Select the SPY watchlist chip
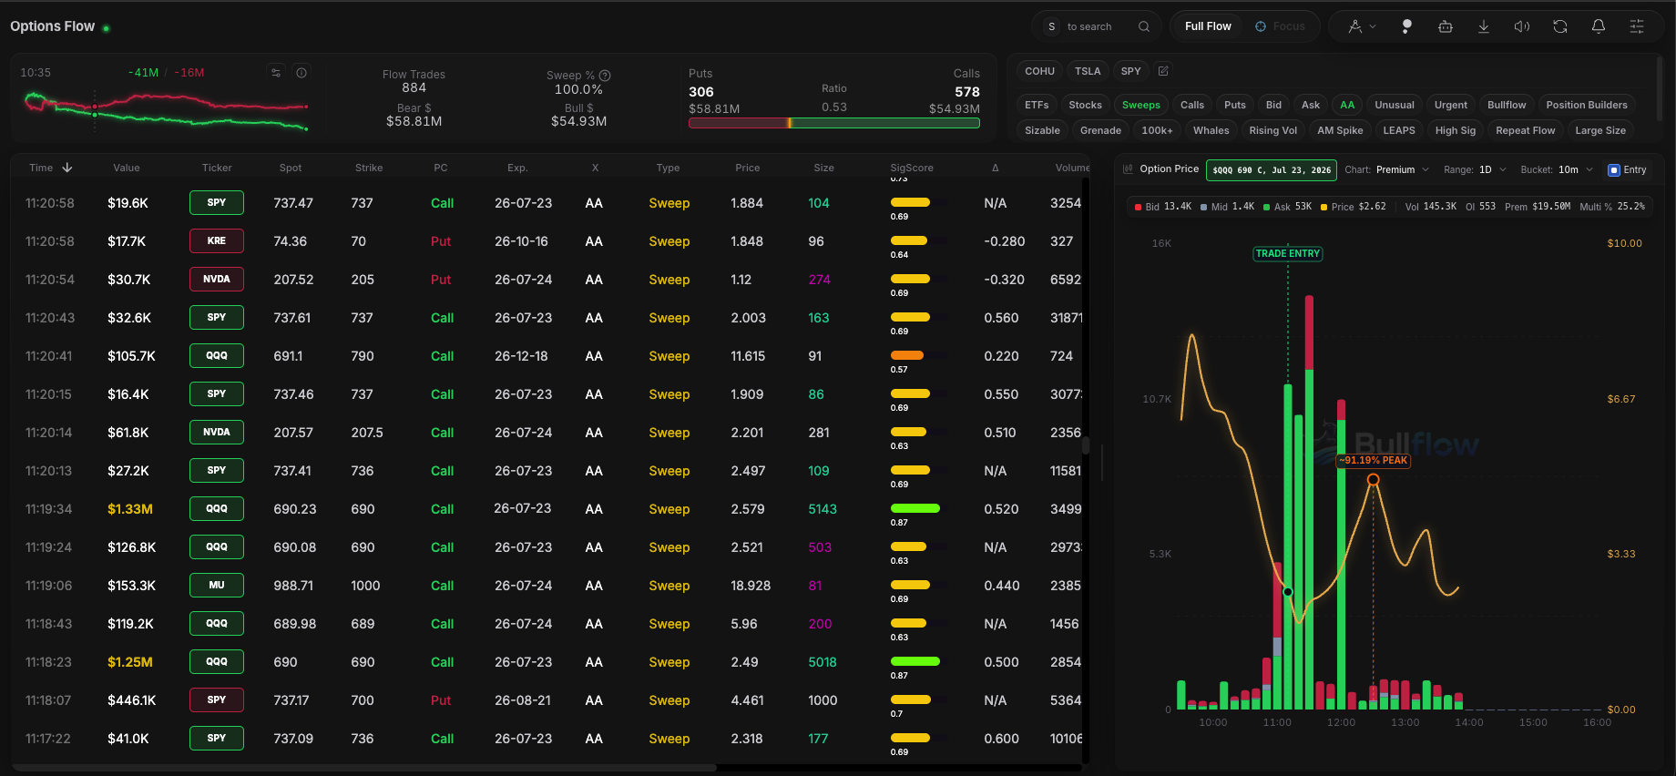The image size is (1676, 776). click(x=1130, y=71)
